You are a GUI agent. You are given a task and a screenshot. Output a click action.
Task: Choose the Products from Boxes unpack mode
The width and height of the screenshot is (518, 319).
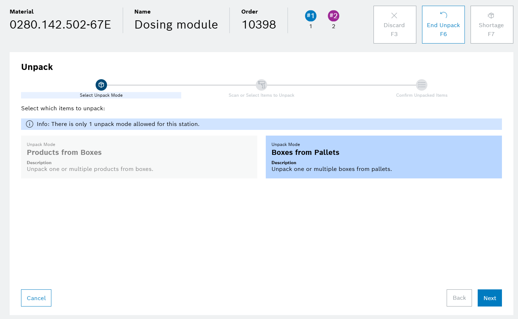(139, 157)
